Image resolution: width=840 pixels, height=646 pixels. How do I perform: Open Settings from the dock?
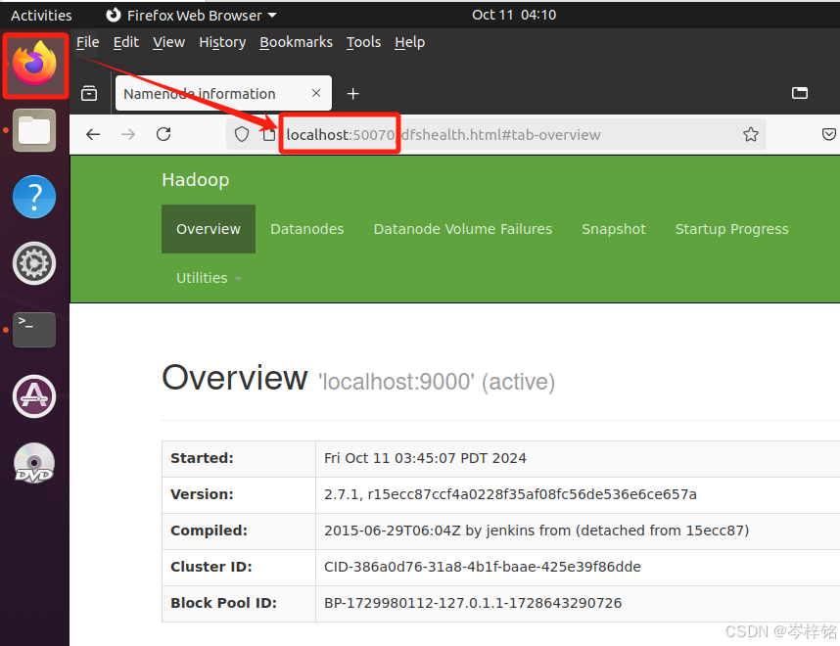coord(34,263)
